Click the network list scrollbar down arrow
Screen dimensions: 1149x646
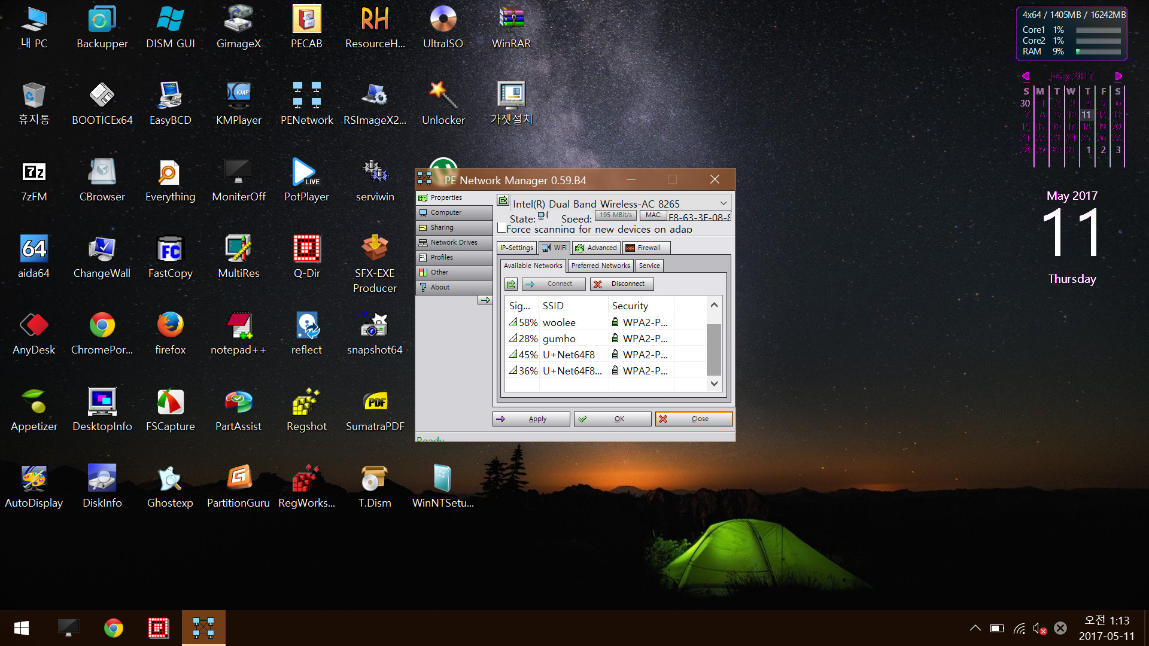(714, 383)
